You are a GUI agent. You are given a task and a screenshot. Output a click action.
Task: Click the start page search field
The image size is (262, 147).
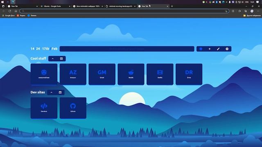[x=127, y=49]
